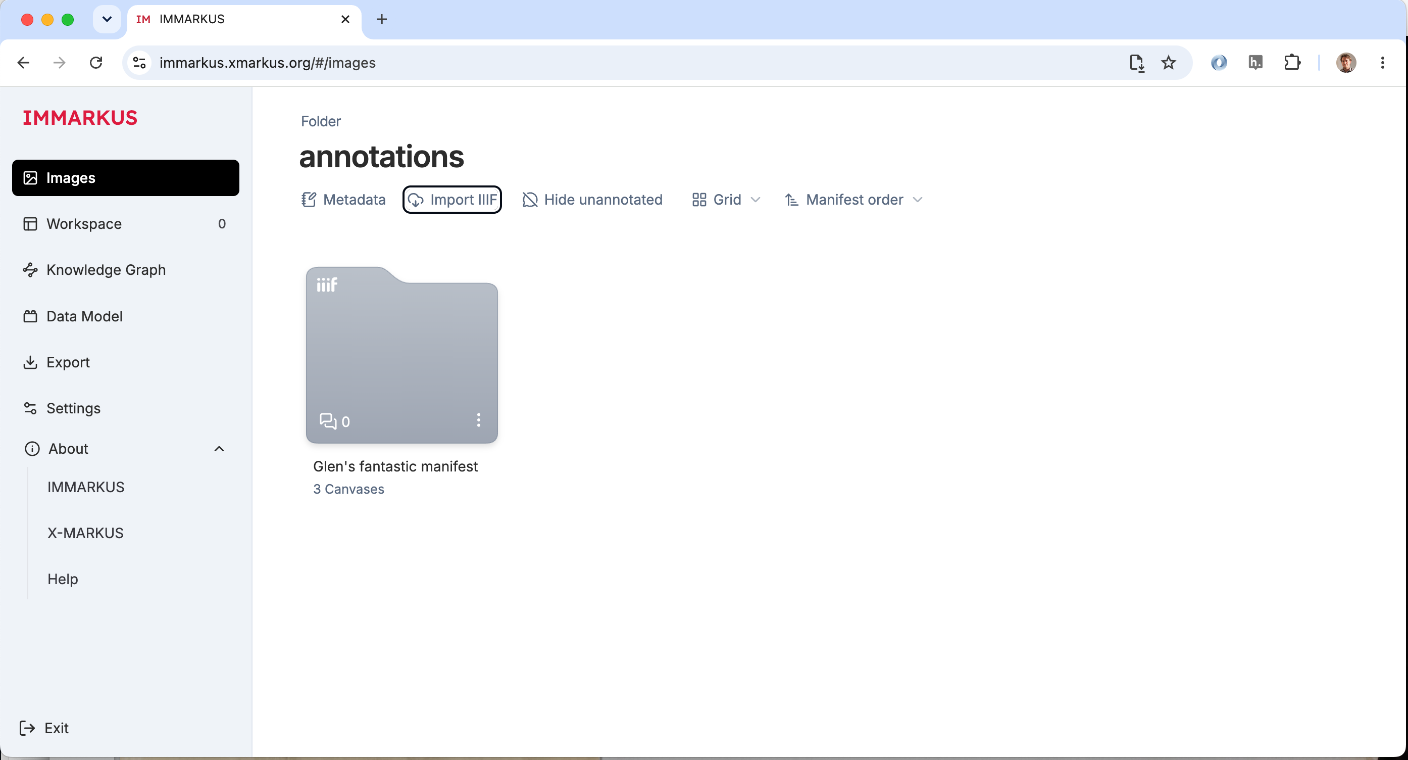Bookmark this page with the star
1408x760 pixels.
tap(1169, 63)
